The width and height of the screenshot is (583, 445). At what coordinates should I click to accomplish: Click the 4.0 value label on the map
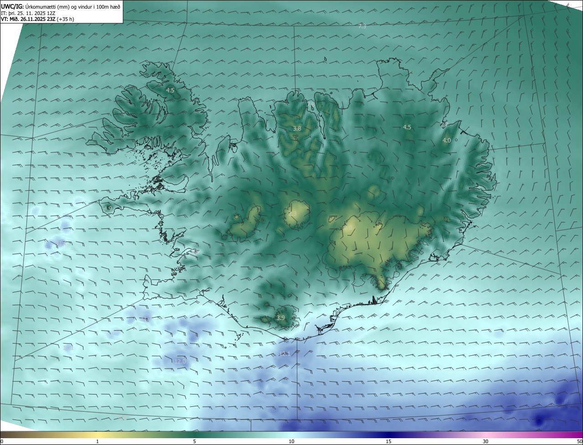coord(446,141)
